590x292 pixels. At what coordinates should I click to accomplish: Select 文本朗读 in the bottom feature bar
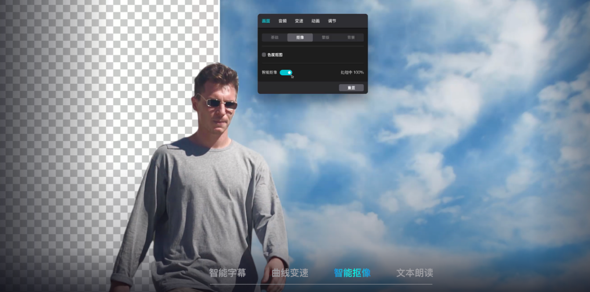pos(415,273)
